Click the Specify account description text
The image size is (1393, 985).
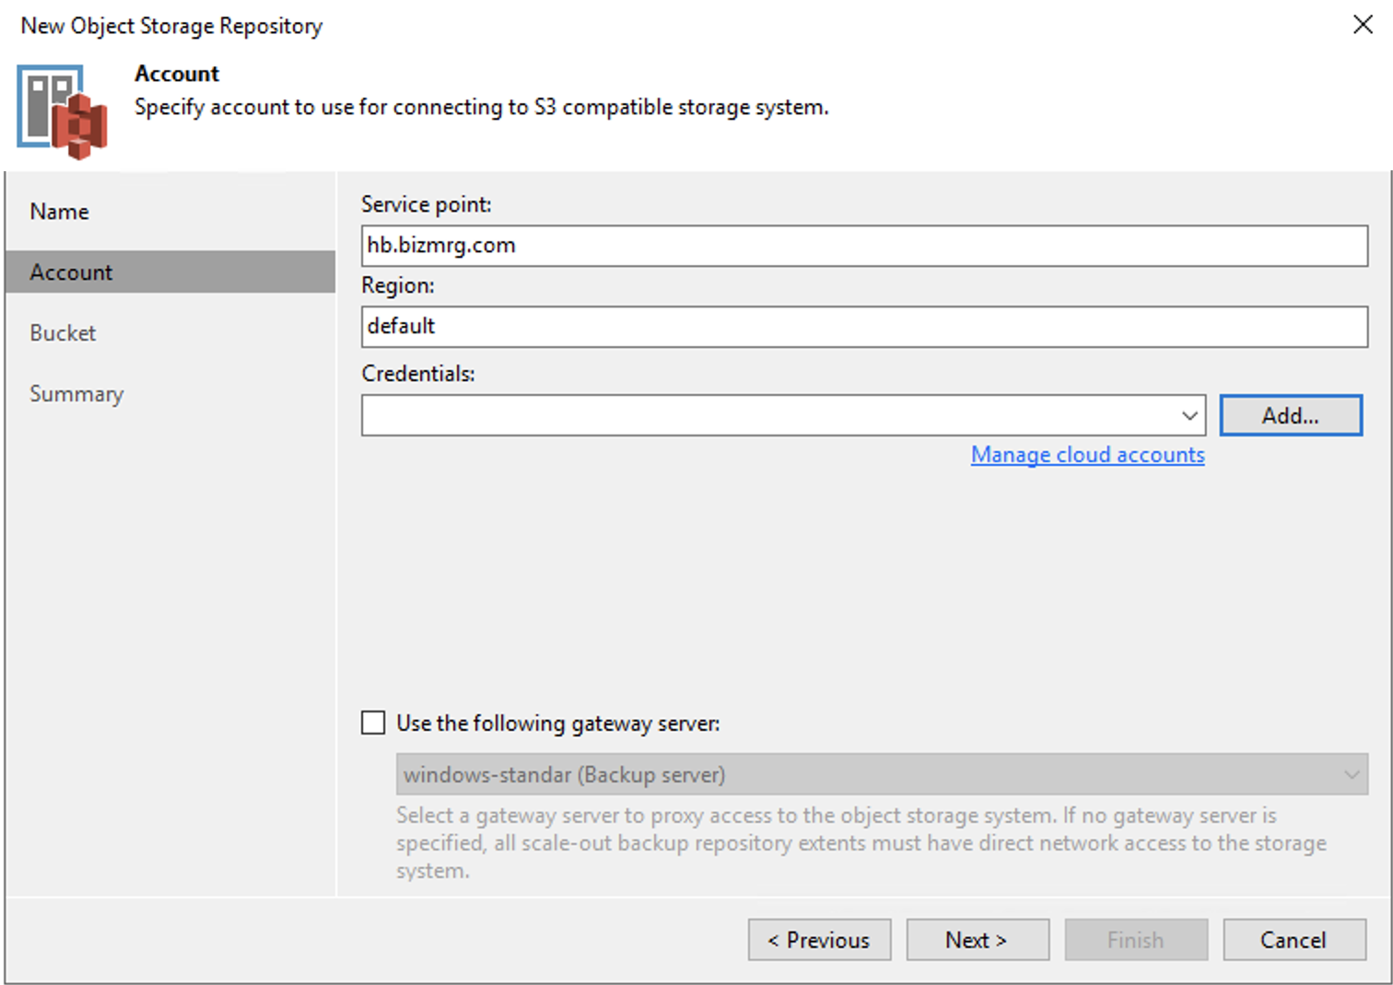coord(482,108)
